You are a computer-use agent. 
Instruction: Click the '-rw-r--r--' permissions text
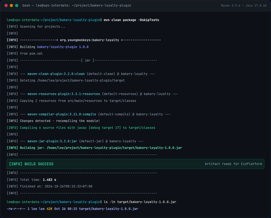pos(16,209)
